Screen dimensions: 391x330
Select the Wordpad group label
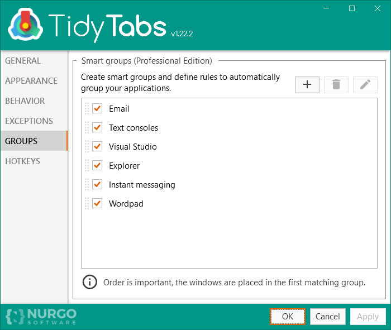[126, 204]
